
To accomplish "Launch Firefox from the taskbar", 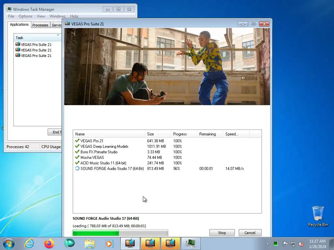I will click(49, 243).
